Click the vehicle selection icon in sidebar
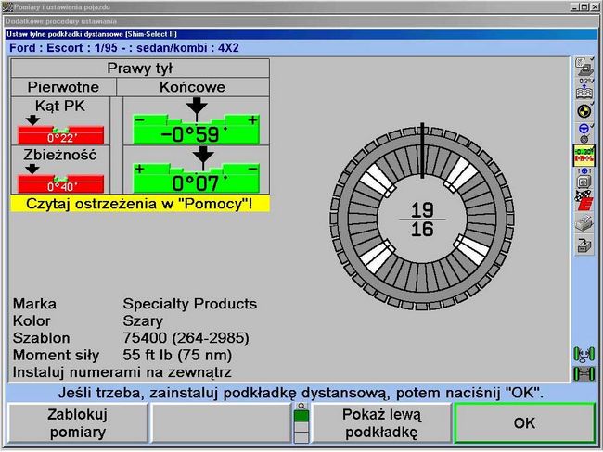The image size is (603, 452). (x=584, y=66)
